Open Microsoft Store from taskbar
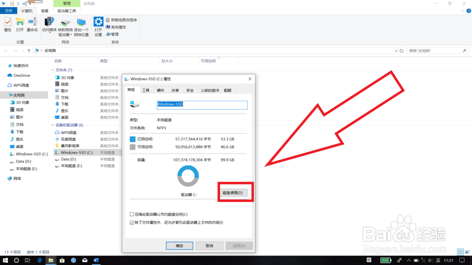Image resolution: width=472 pixels, height=265 pixels. tap(62, 260)
